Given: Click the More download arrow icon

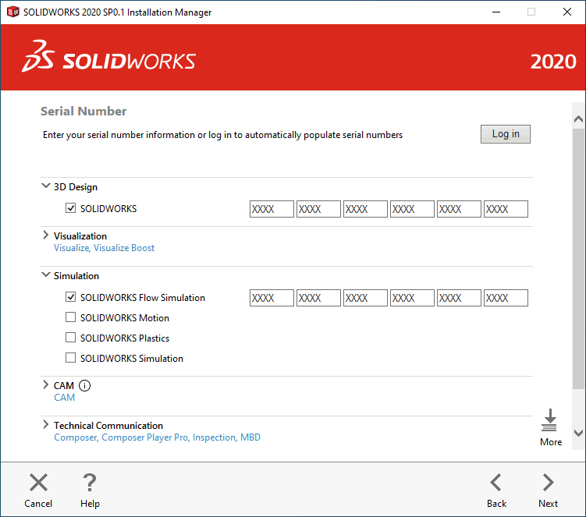Looking at the screenshot, I should pyautogui.click(x=550, y=420).
